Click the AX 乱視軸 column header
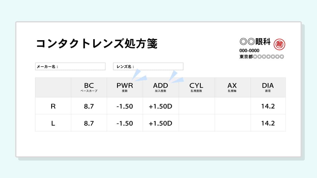The height and width of the screenshot is (178, 317). click(232, 87)
